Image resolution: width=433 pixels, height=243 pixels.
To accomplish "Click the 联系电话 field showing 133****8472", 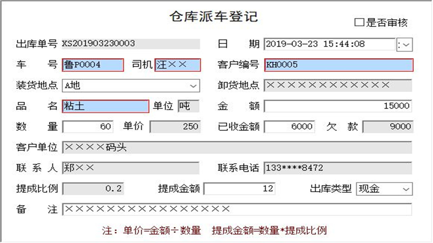I will pyautogui.click(x=338, y=168).
